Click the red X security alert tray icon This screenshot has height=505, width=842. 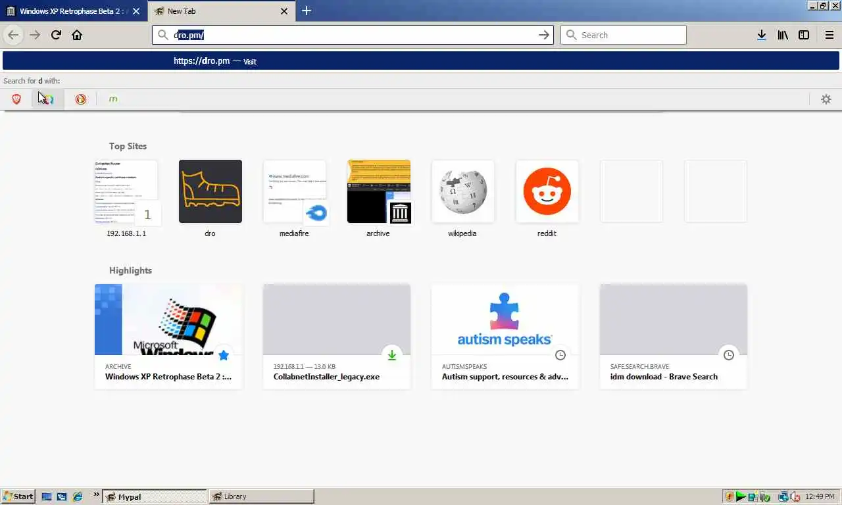click(795, 496)
